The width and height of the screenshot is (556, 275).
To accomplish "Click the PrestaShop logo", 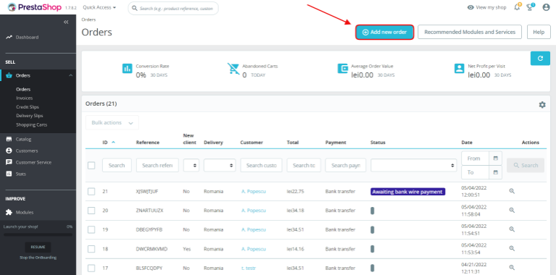I will tap(34, 7).
